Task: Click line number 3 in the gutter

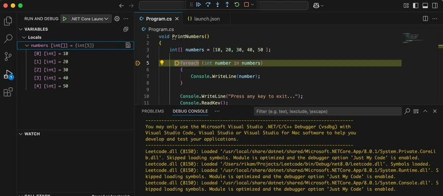Action: point(147,50)
